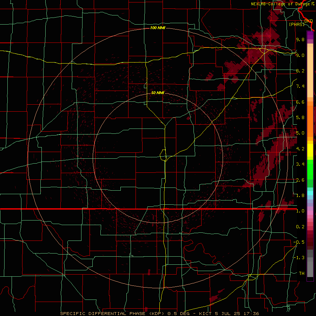Viewport: 316px width, 316px height.
Task: Click the 9.0 value on the color scale
Action: 300,55
